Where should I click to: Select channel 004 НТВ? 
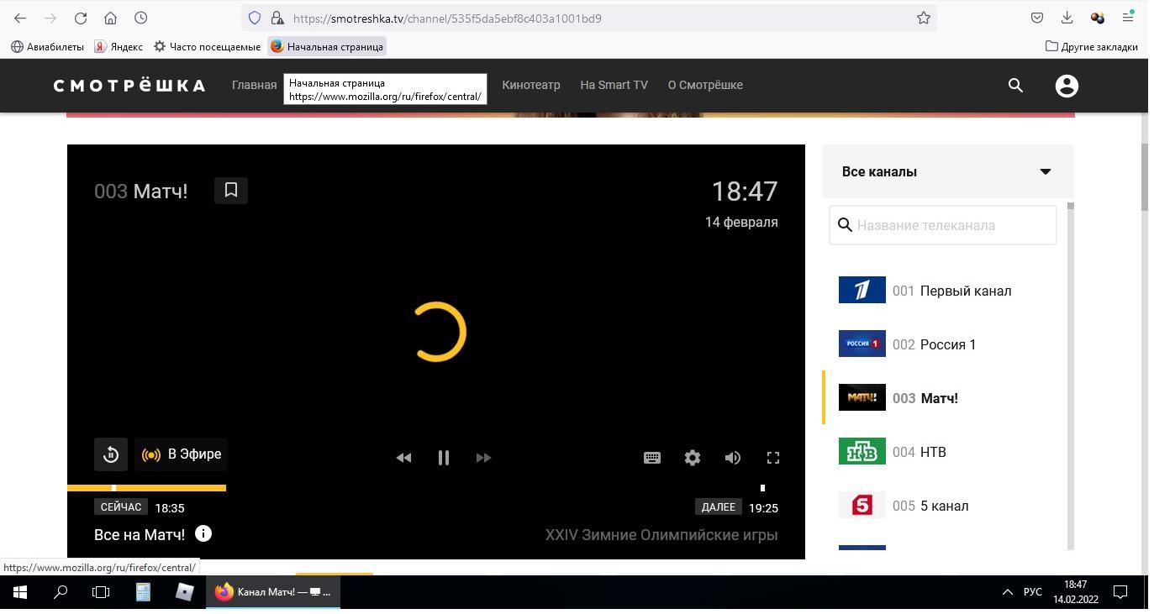[x=945, y=452]
